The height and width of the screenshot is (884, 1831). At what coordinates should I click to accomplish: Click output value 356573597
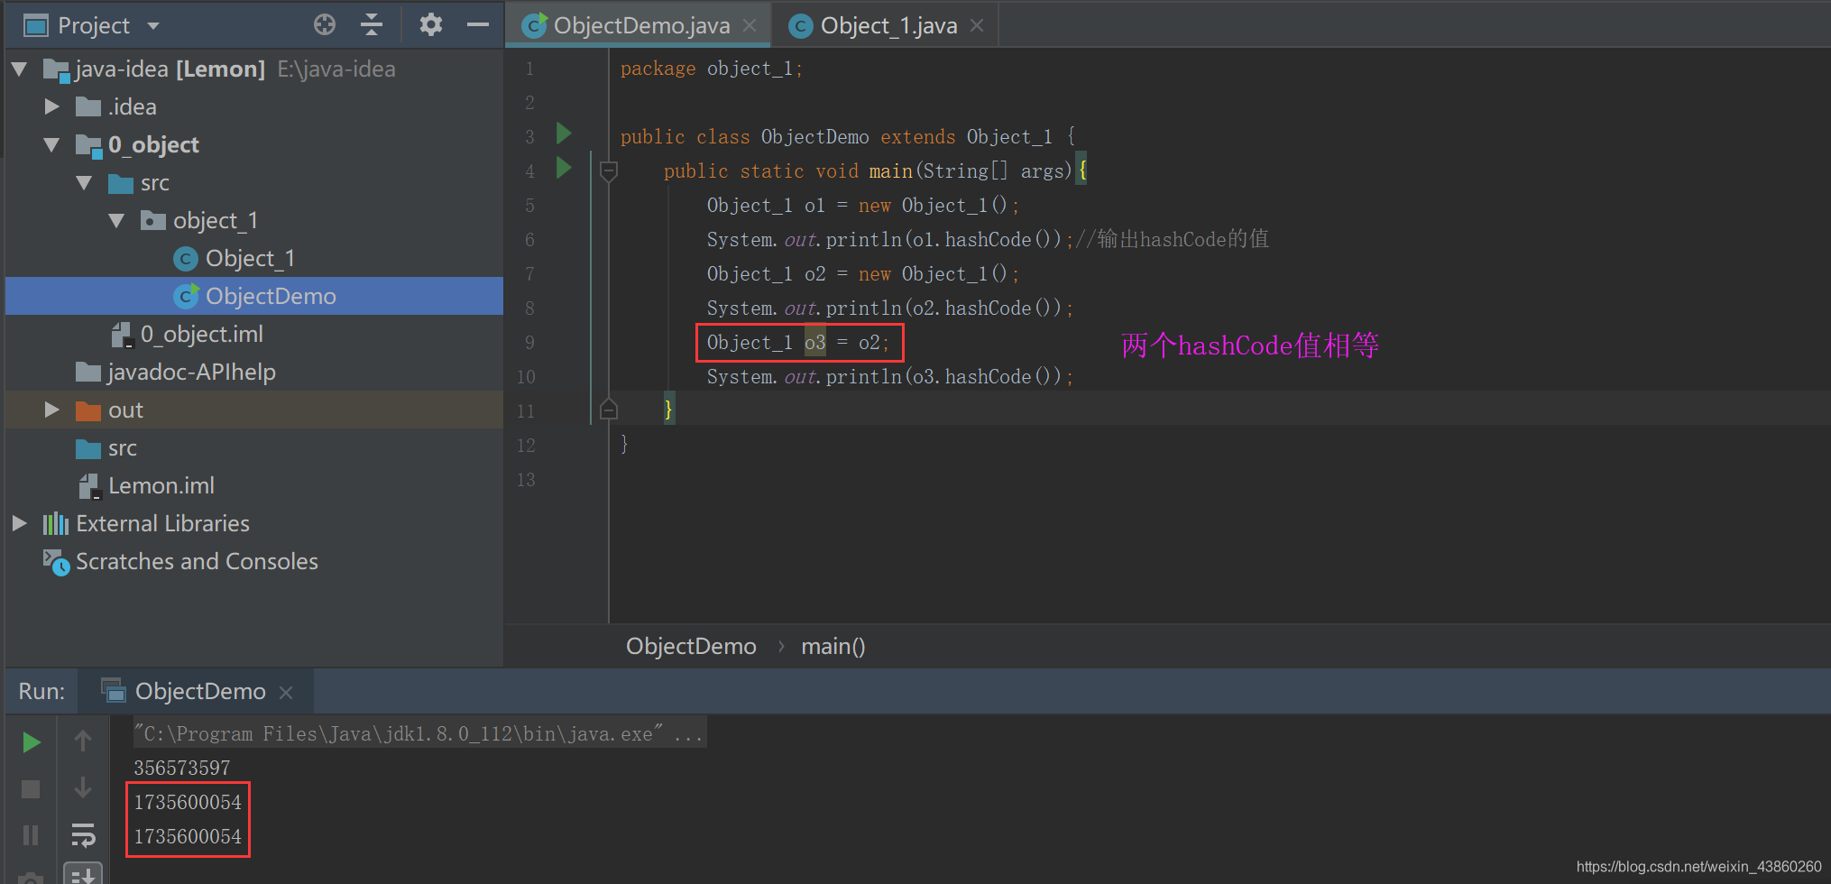click(x=182, y=769)
